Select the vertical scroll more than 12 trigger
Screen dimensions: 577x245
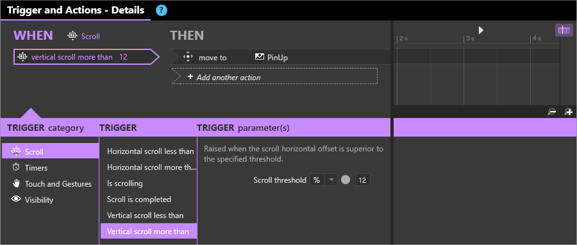87,57
